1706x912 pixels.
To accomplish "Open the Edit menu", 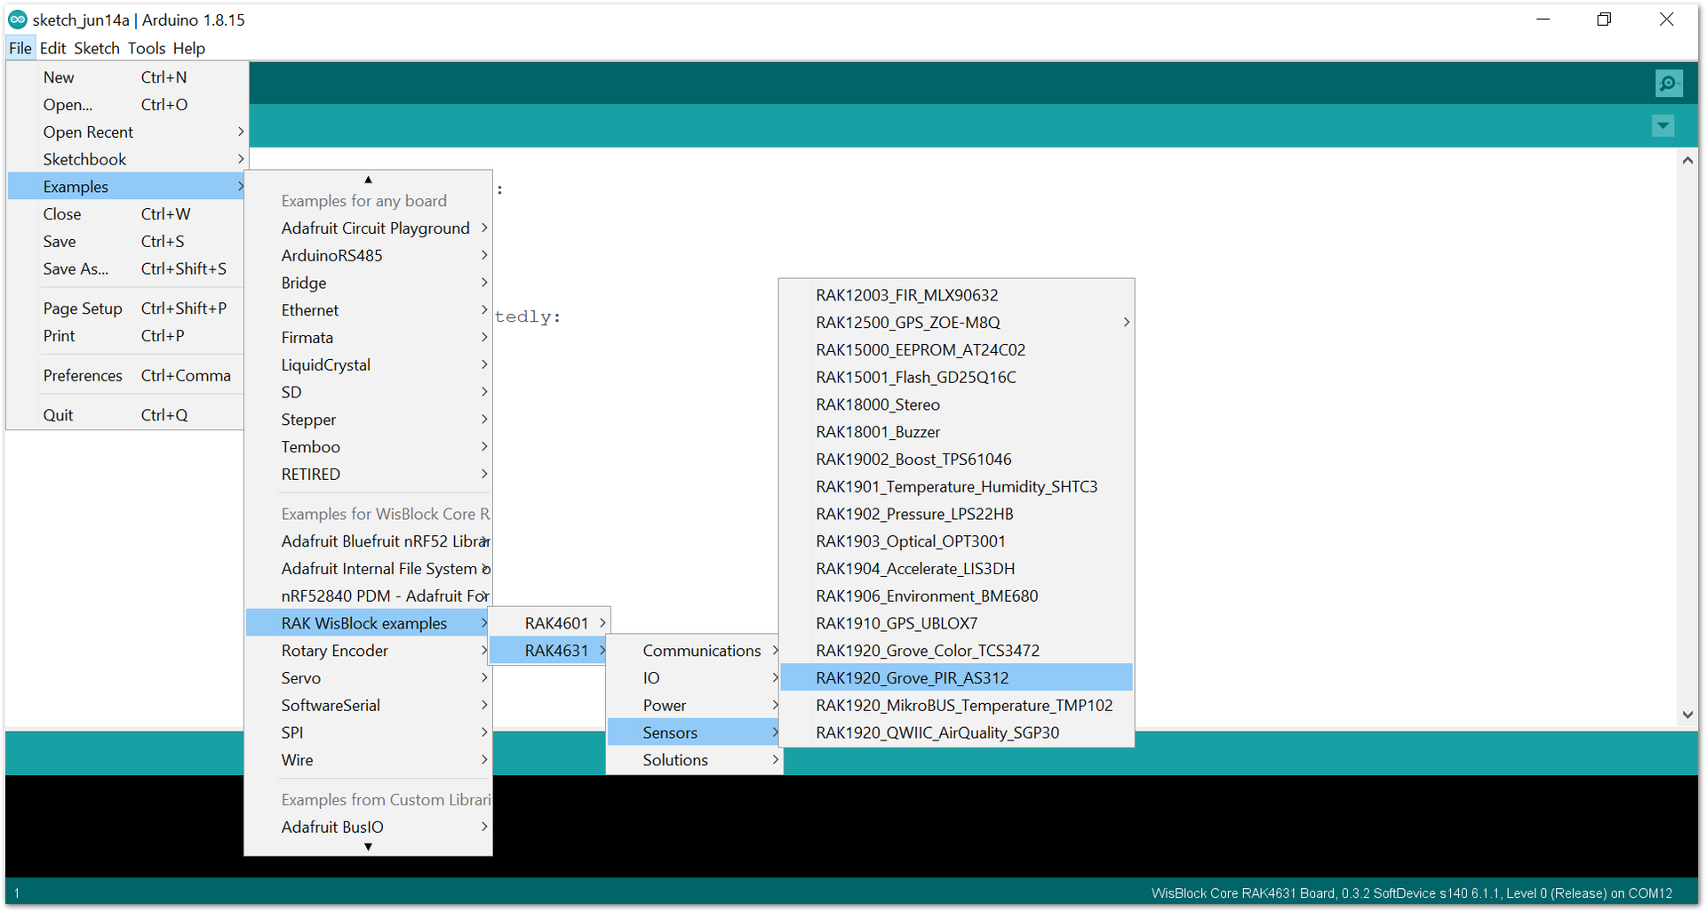I will pyautogui.click(x=53, y=48).
